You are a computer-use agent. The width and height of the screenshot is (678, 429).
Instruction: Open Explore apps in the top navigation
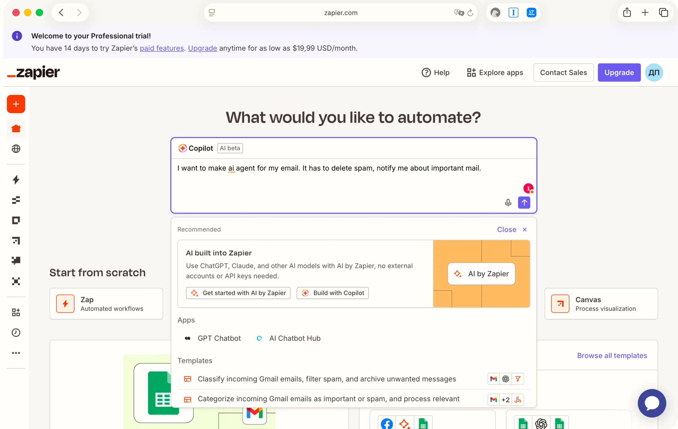click(x=495, y=73)
